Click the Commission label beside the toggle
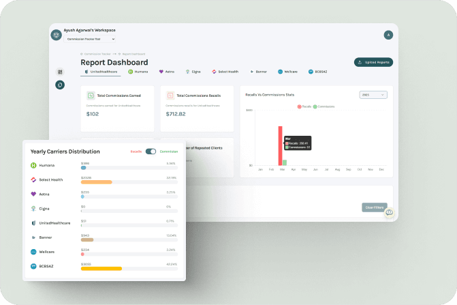 pyautogui.click(x=169, y=151)
